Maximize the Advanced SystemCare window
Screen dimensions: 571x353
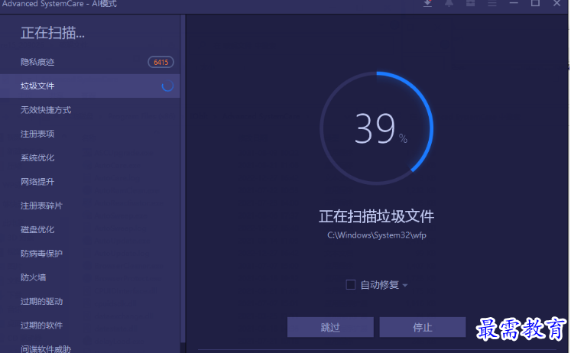point(535,3)
